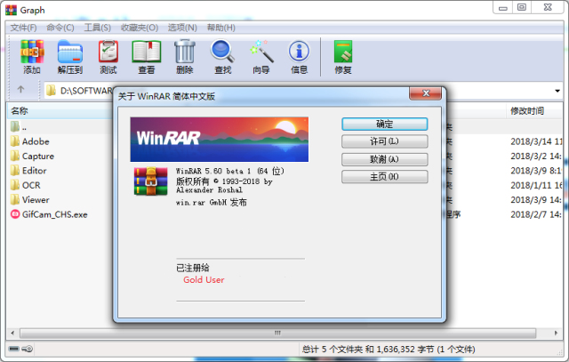Image resolution: width=569 pixels, height=362 pixels.
Task: Click the Editor folder icon
Action: tap(15, 170)
